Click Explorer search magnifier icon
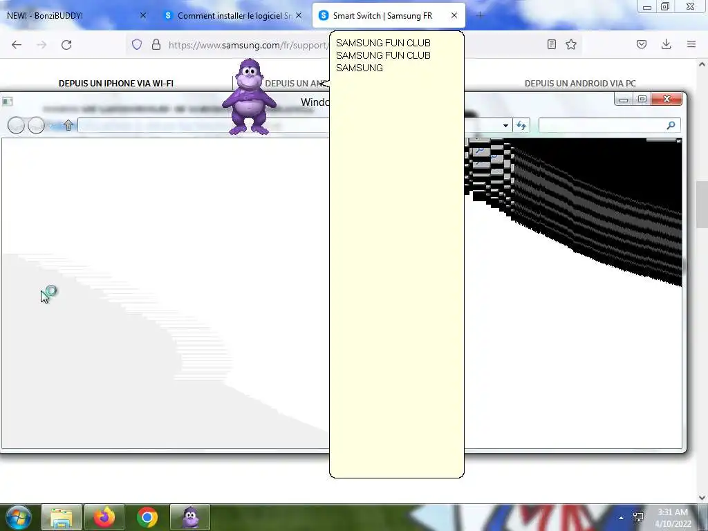The image size is (708, 531). pos(671,126)
